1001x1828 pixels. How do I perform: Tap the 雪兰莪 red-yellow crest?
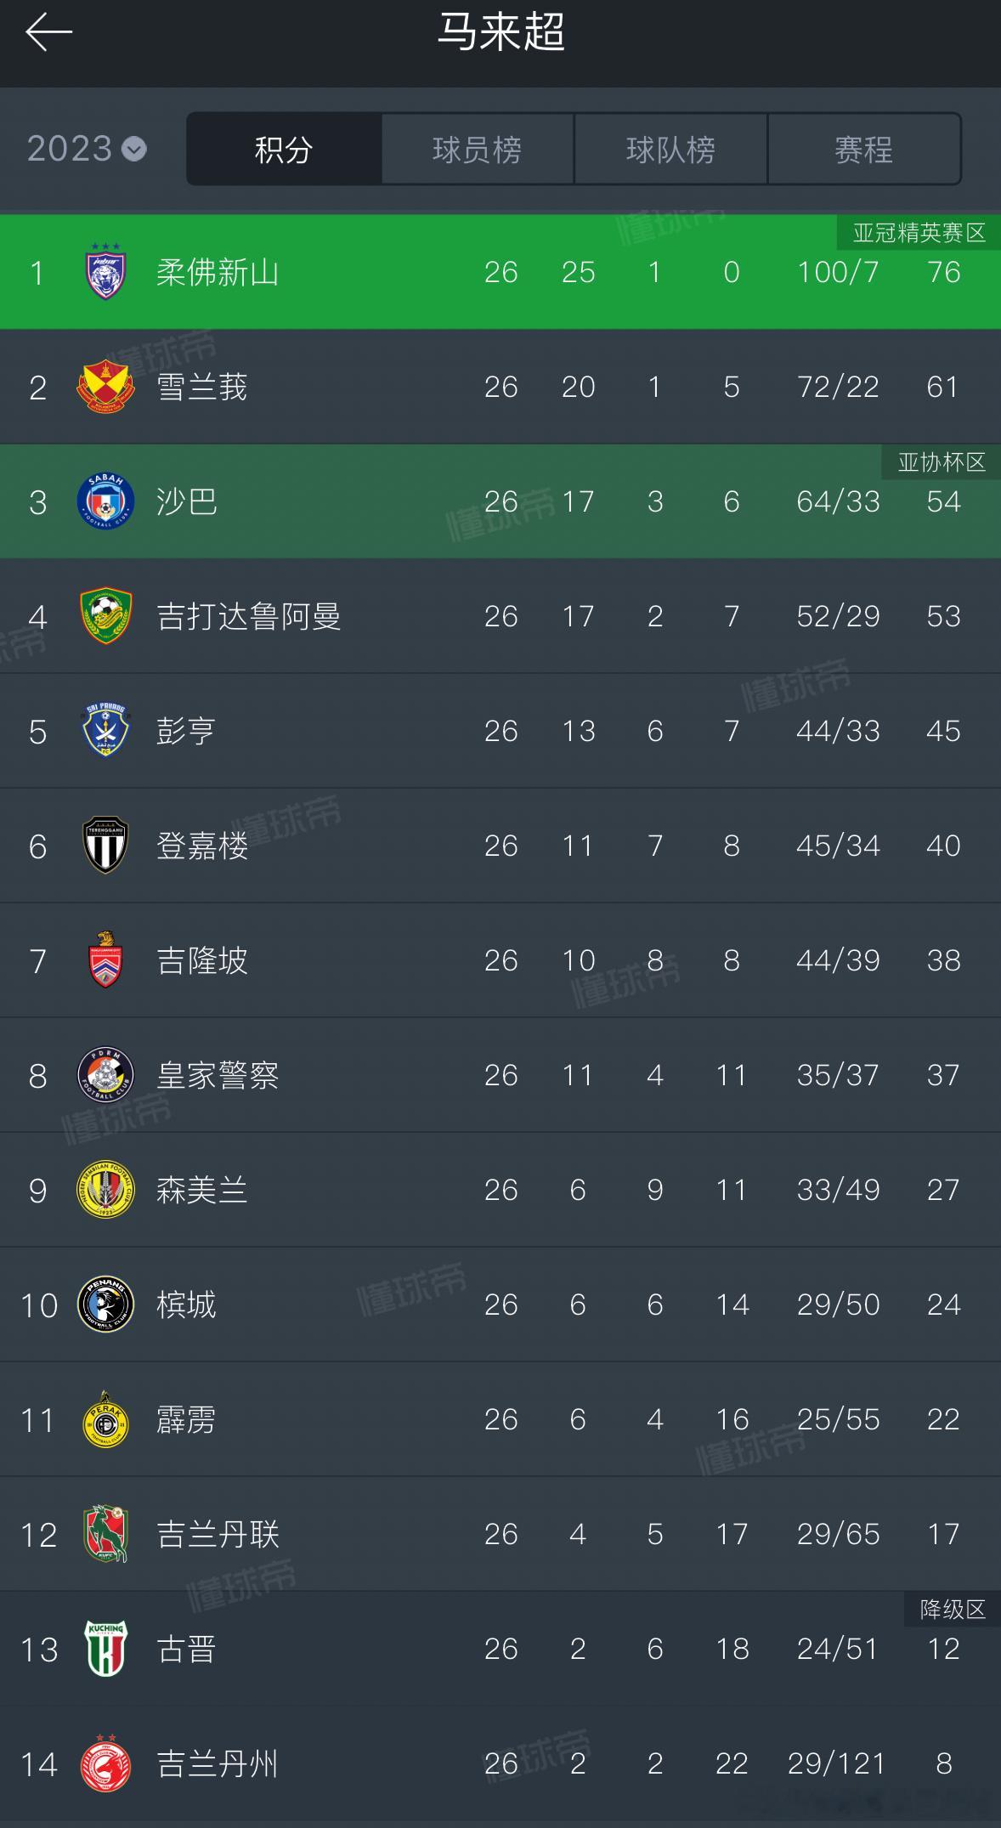[105, 387]
